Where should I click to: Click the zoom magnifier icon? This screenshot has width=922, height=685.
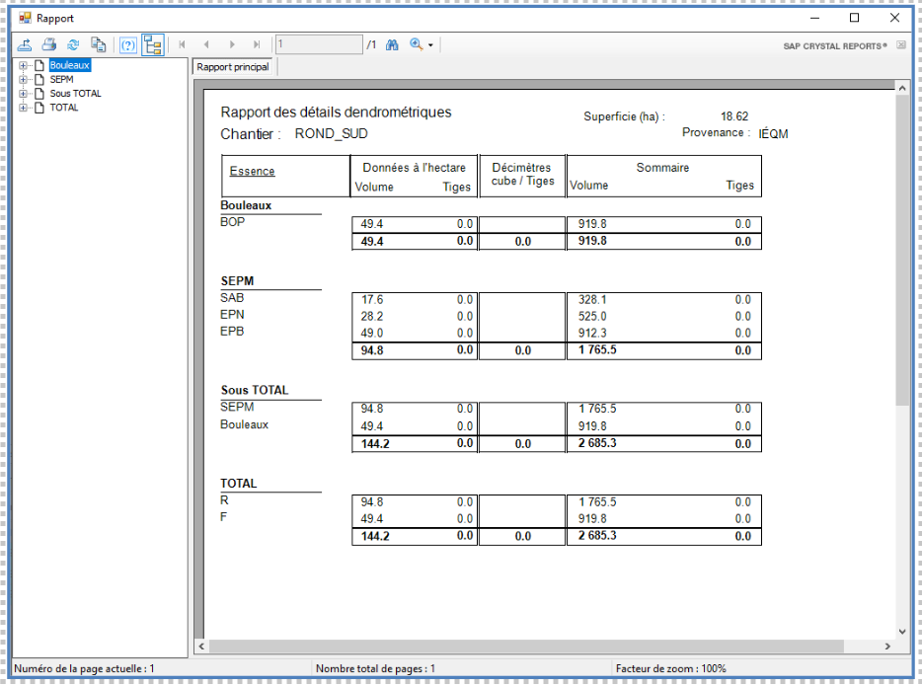(x=417, y=44)
